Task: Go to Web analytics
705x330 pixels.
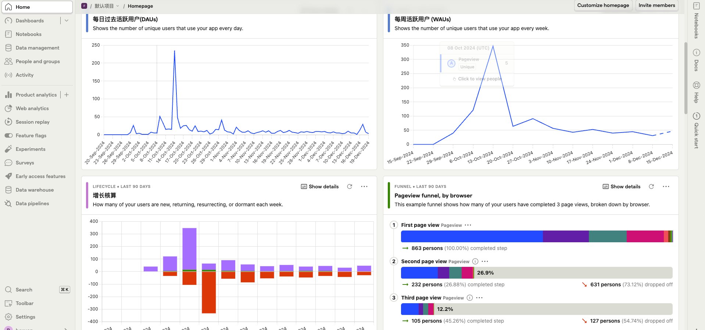Action: coord(32,108)
